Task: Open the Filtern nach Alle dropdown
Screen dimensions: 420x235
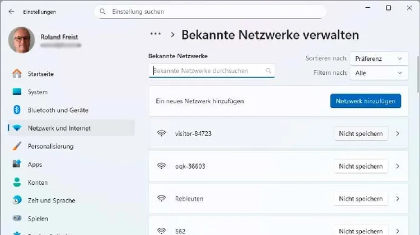Action: (379, 73)
